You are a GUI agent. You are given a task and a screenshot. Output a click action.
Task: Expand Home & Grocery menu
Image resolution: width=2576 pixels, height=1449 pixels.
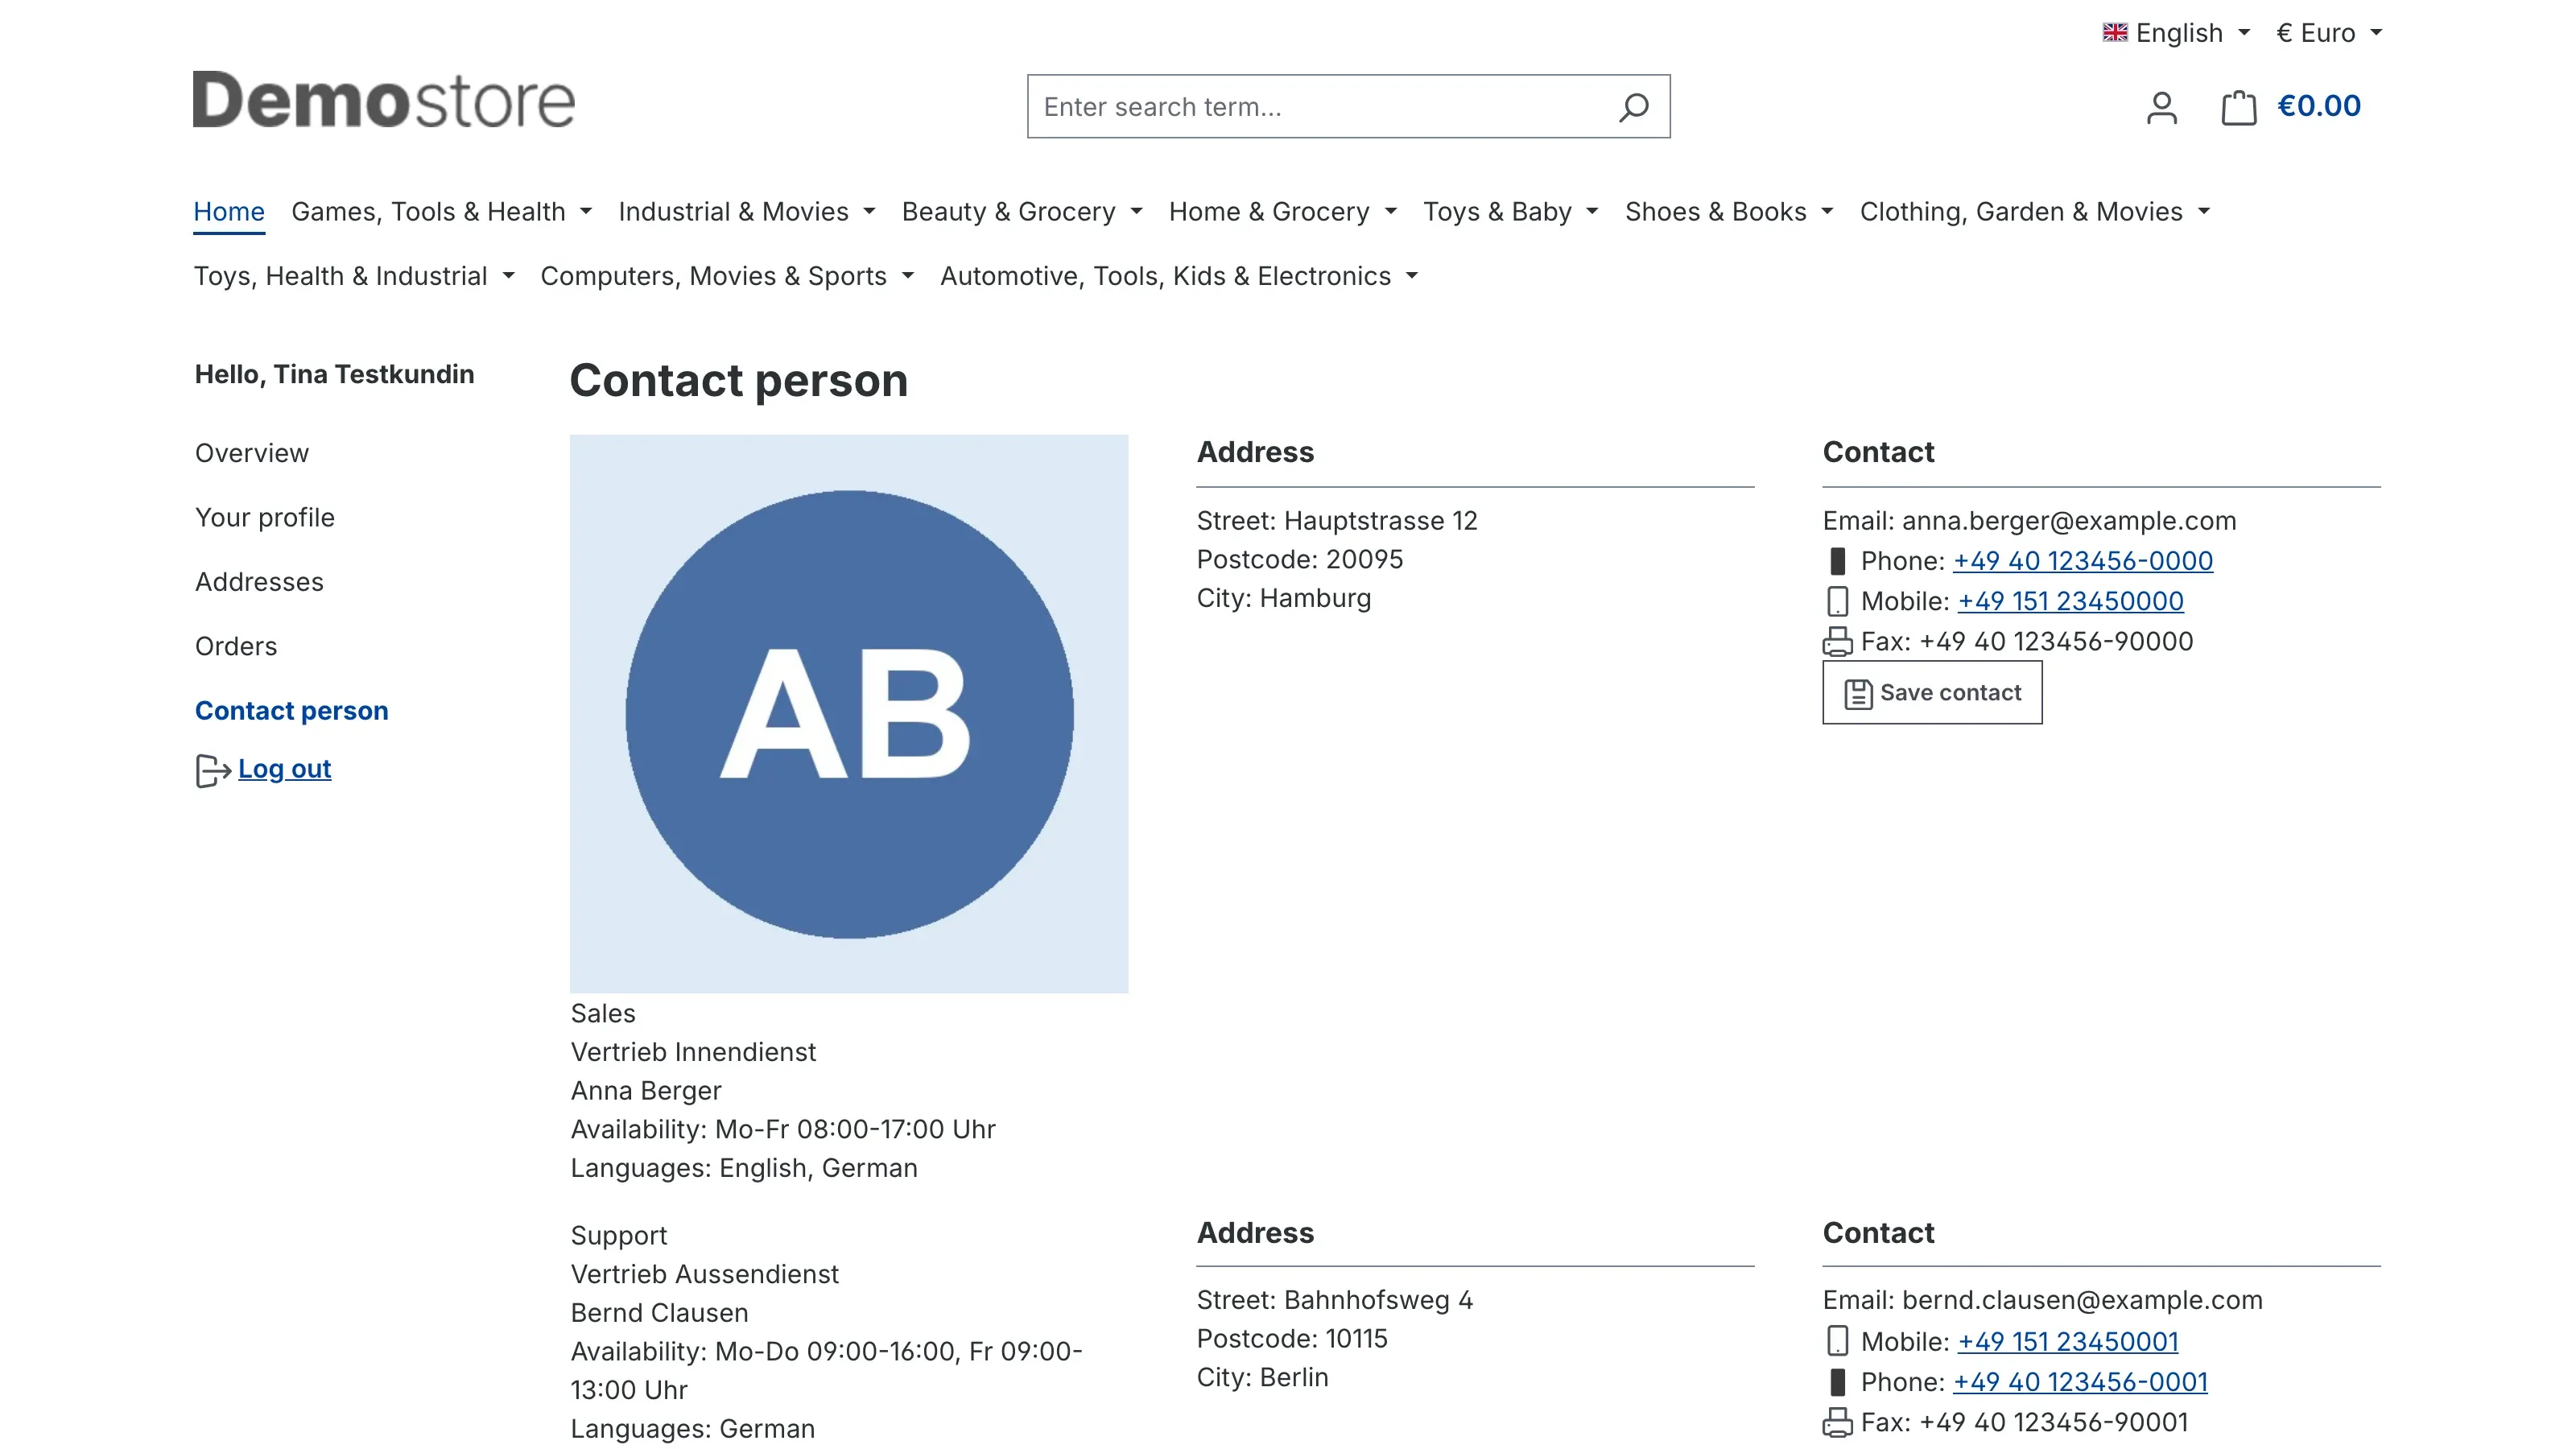[1282, 212]
